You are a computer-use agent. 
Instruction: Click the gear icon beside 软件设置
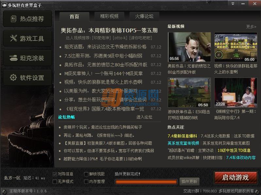point(13,78)
